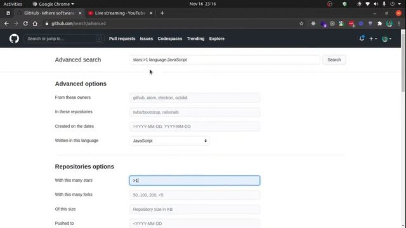Open Codespaces in the GitHub header
406x228 pixels.
click(170, 39)
